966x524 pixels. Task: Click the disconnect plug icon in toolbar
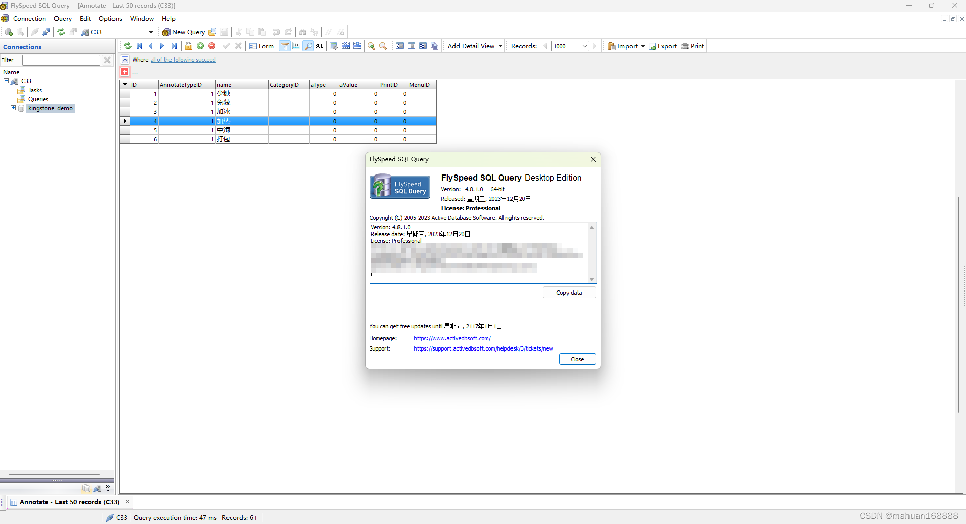pyautogui.click(x=46, y=32)
